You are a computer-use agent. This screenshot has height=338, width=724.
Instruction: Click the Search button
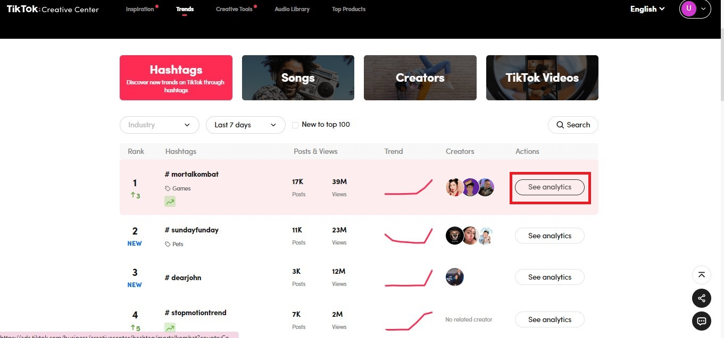[x=573, y=125]
